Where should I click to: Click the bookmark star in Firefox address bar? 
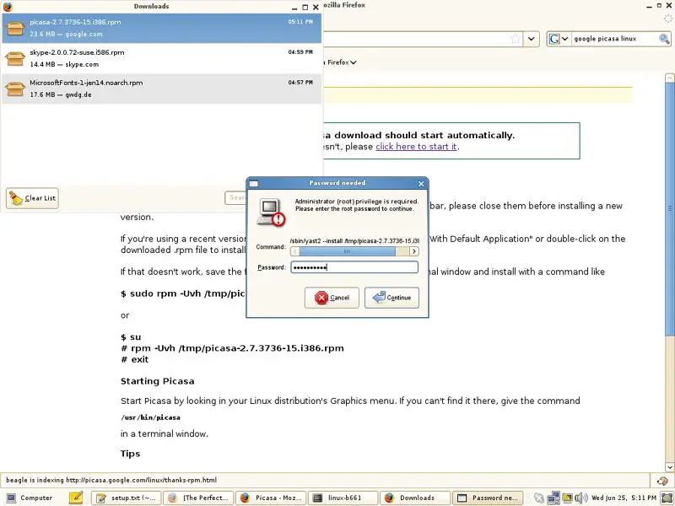click(516, 39)
